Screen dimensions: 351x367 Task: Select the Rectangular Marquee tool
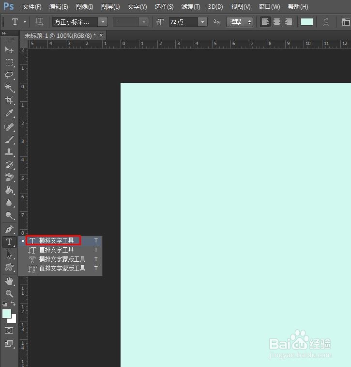coord(9,62)
